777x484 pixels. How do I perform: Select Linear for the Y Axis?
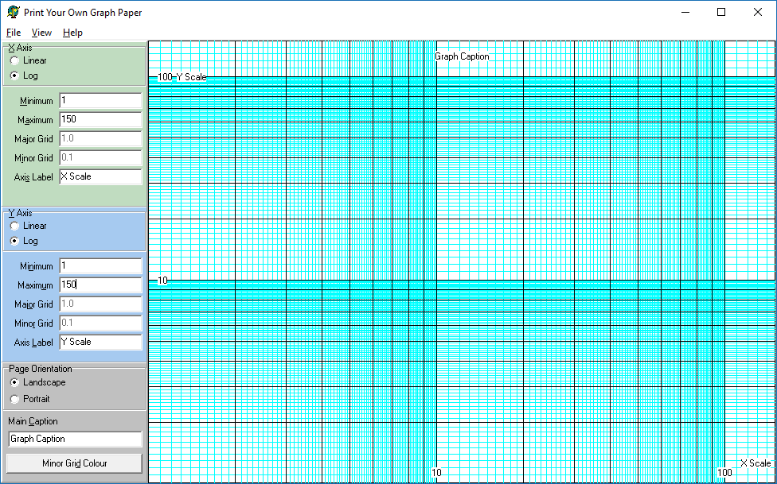(15, 226)
